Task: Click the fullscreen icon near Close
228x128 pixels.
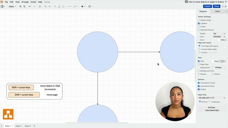Action: coord(223,6)
